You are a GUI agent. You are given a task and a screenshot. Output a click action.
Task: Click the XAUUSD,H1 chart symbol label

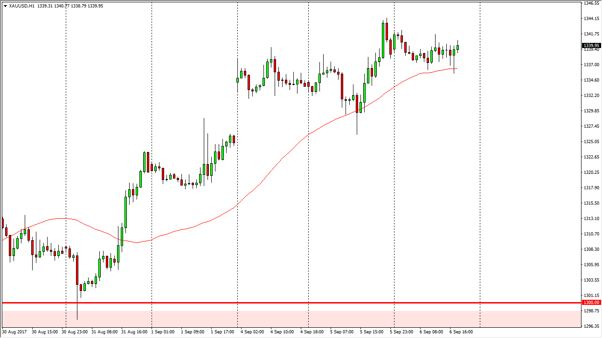[21, 6]
